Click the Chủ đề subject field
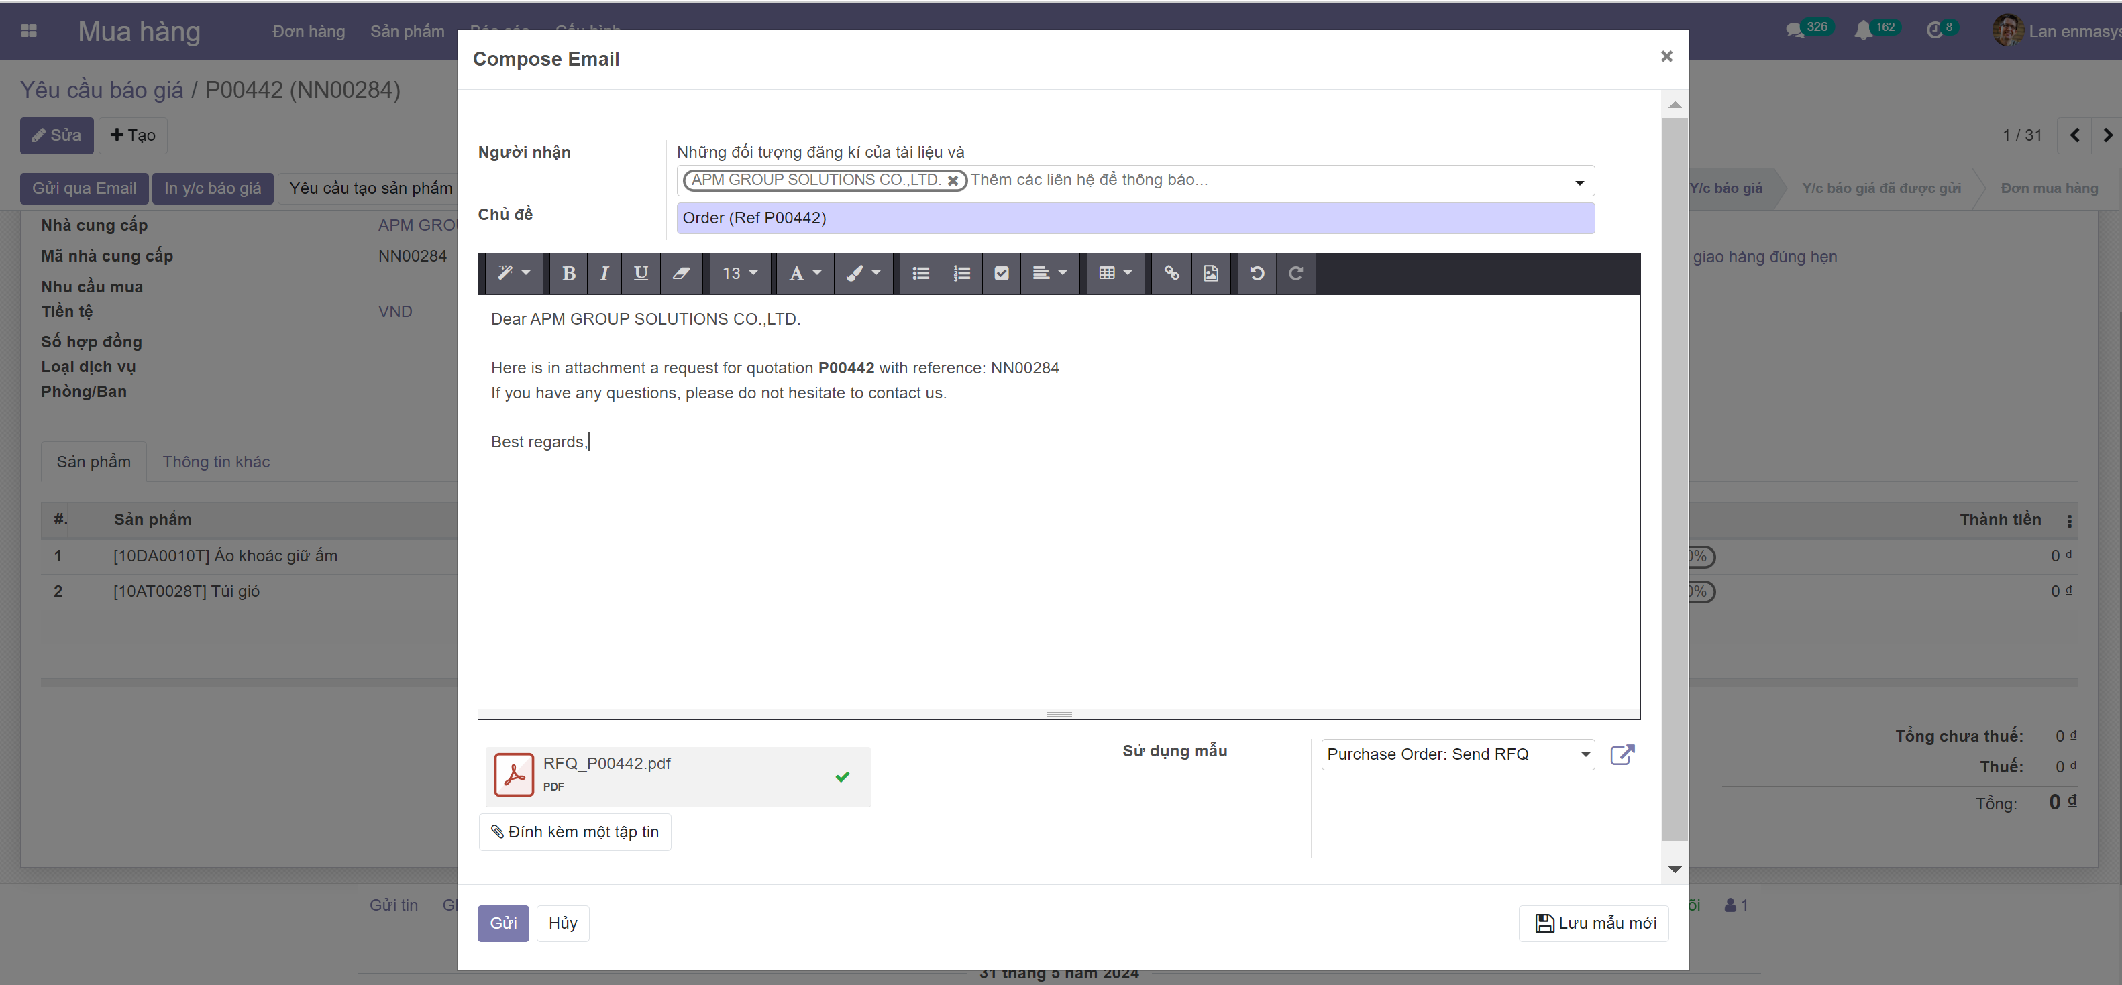Viewport: 2122px width, 985px height. (1134, 218)
